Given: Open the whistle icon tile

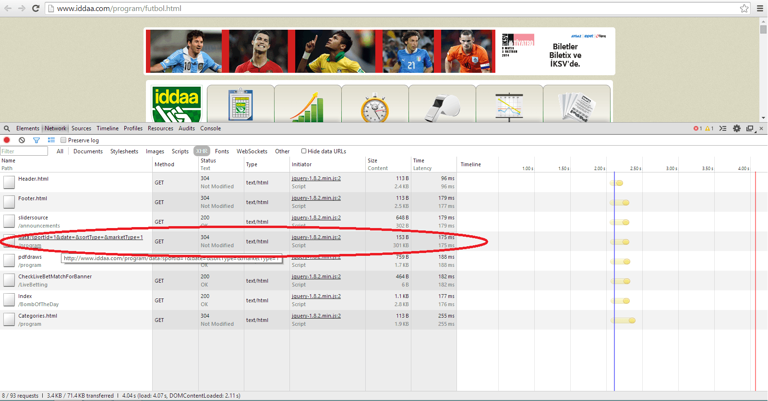Looking at the screenshot, I should click(x=442, y=103).
